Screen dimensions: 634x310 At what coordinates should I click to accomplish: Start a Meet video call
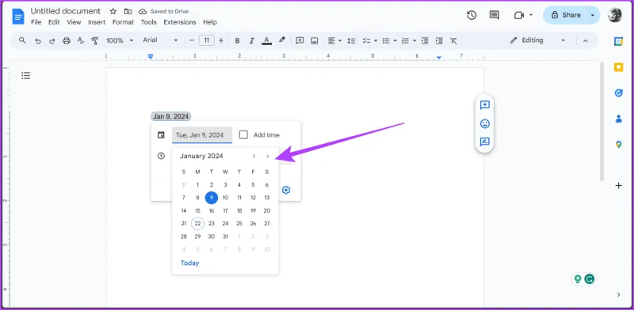[519, 15]
